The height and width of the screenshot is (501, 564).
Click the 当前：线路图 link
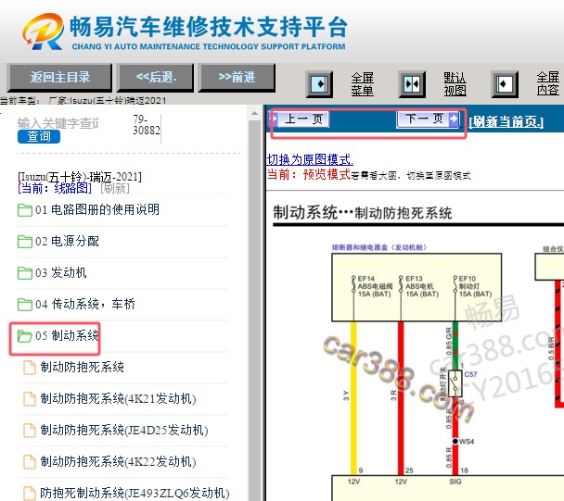(55, 188)
